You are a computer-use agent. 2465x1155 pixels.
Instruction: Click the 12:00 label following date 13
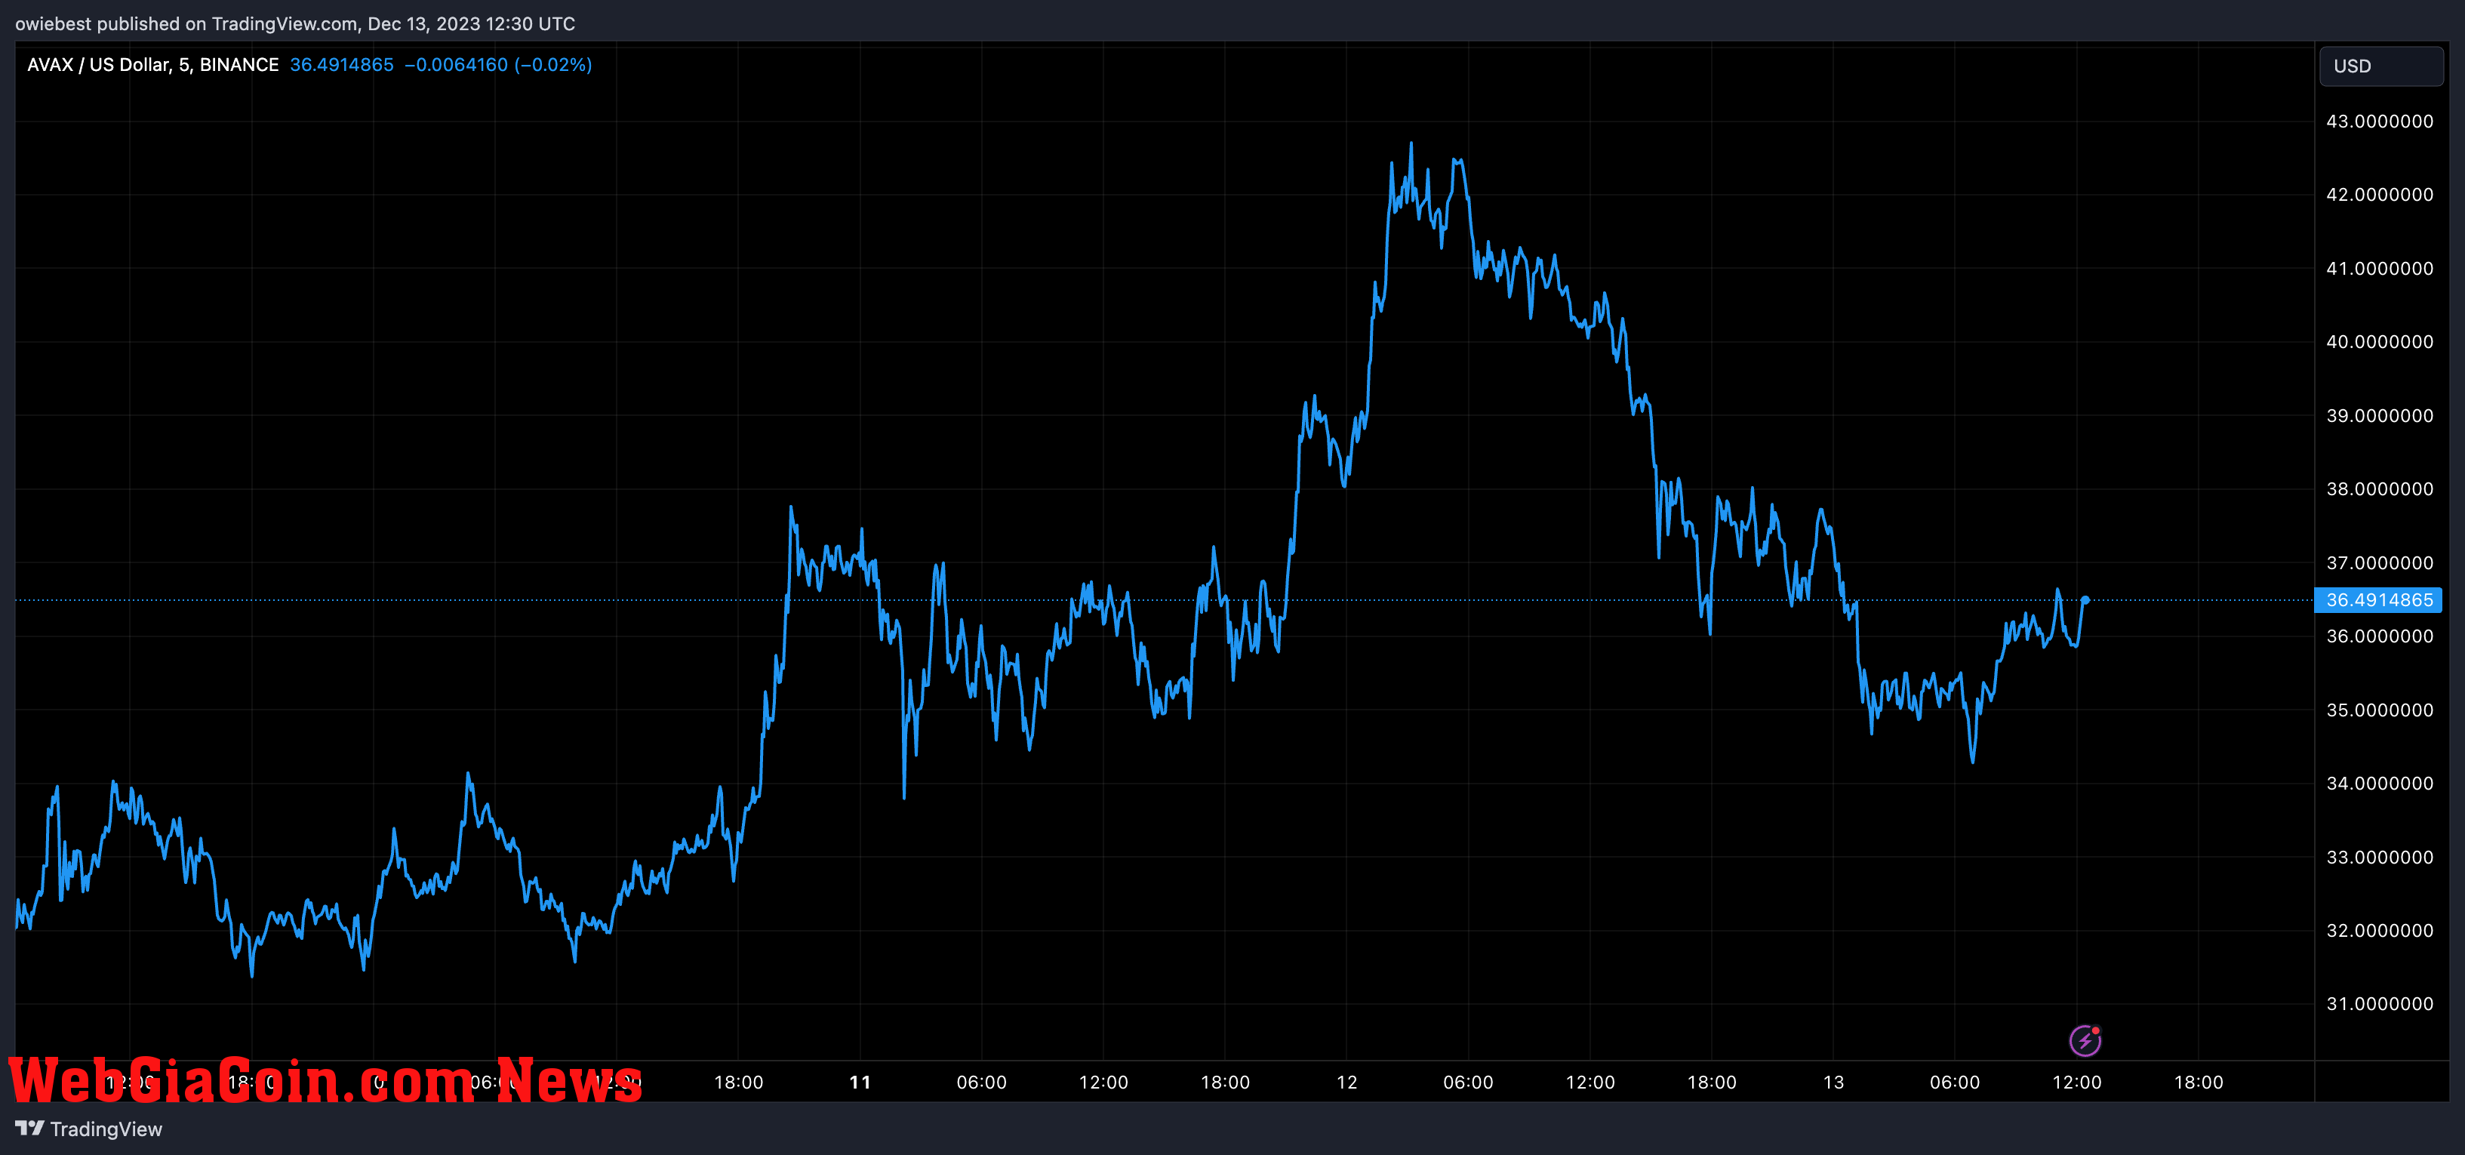tap(2076, 1083)
